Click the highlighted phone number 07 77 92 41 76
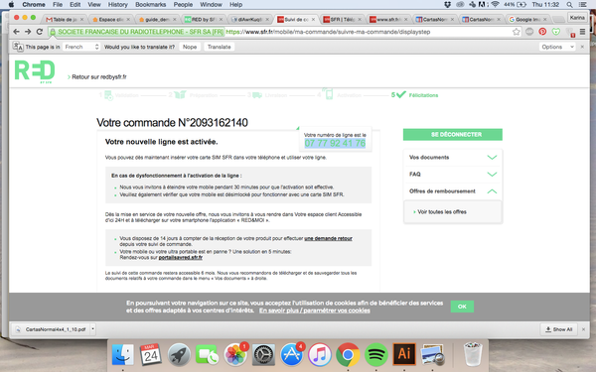This screenshot has width=596, height=372. point(335,143)
